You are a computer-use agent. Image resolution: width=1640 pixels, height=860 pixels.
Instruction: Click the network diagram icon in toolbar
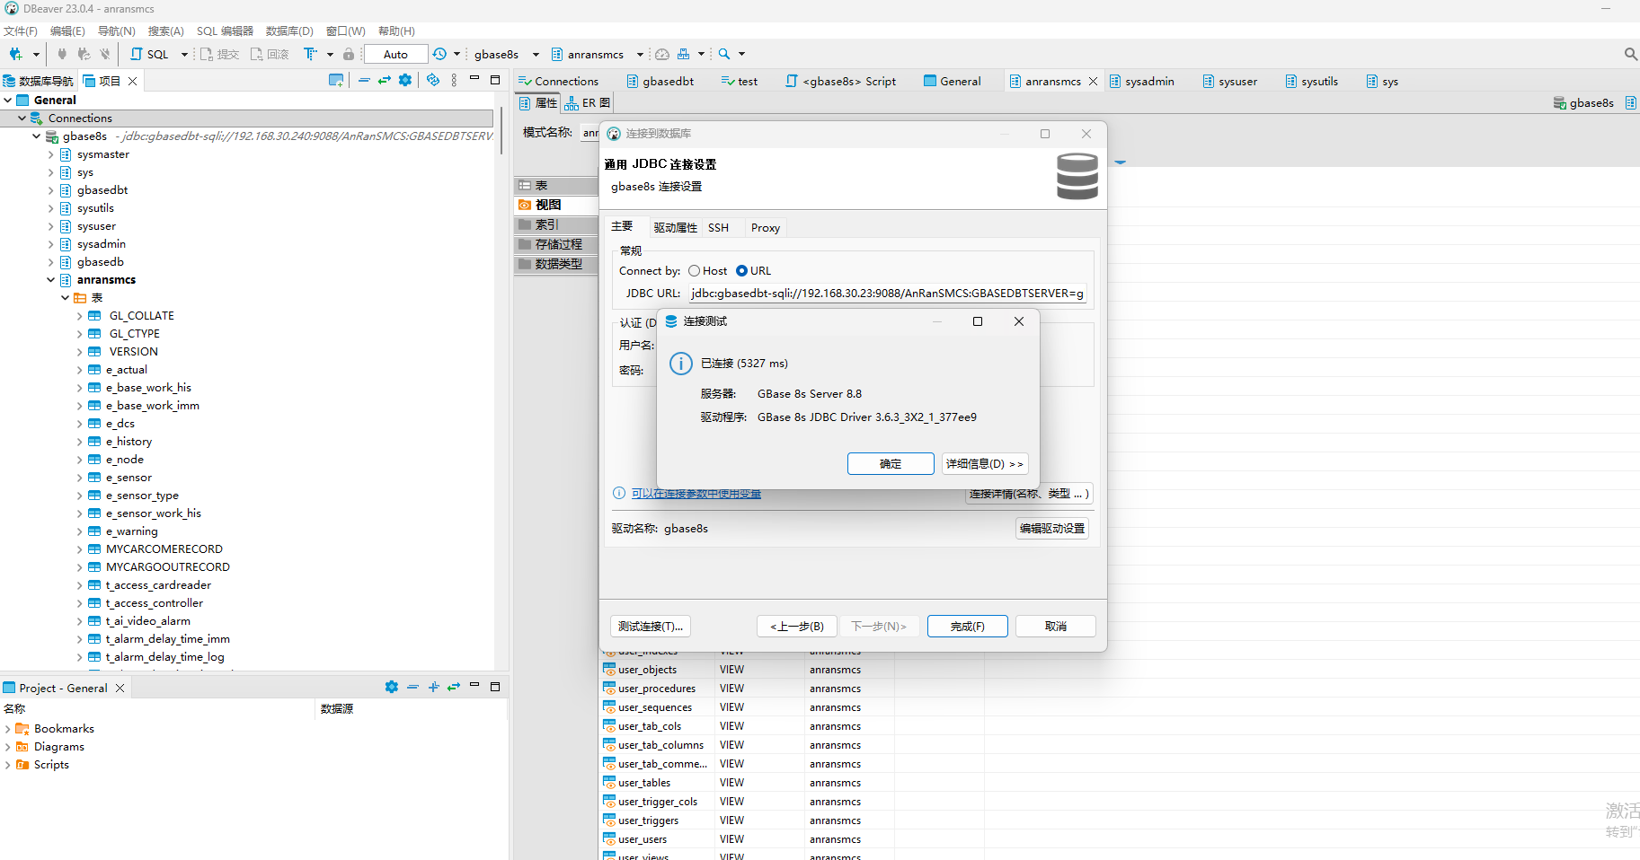tap(683, 54)
